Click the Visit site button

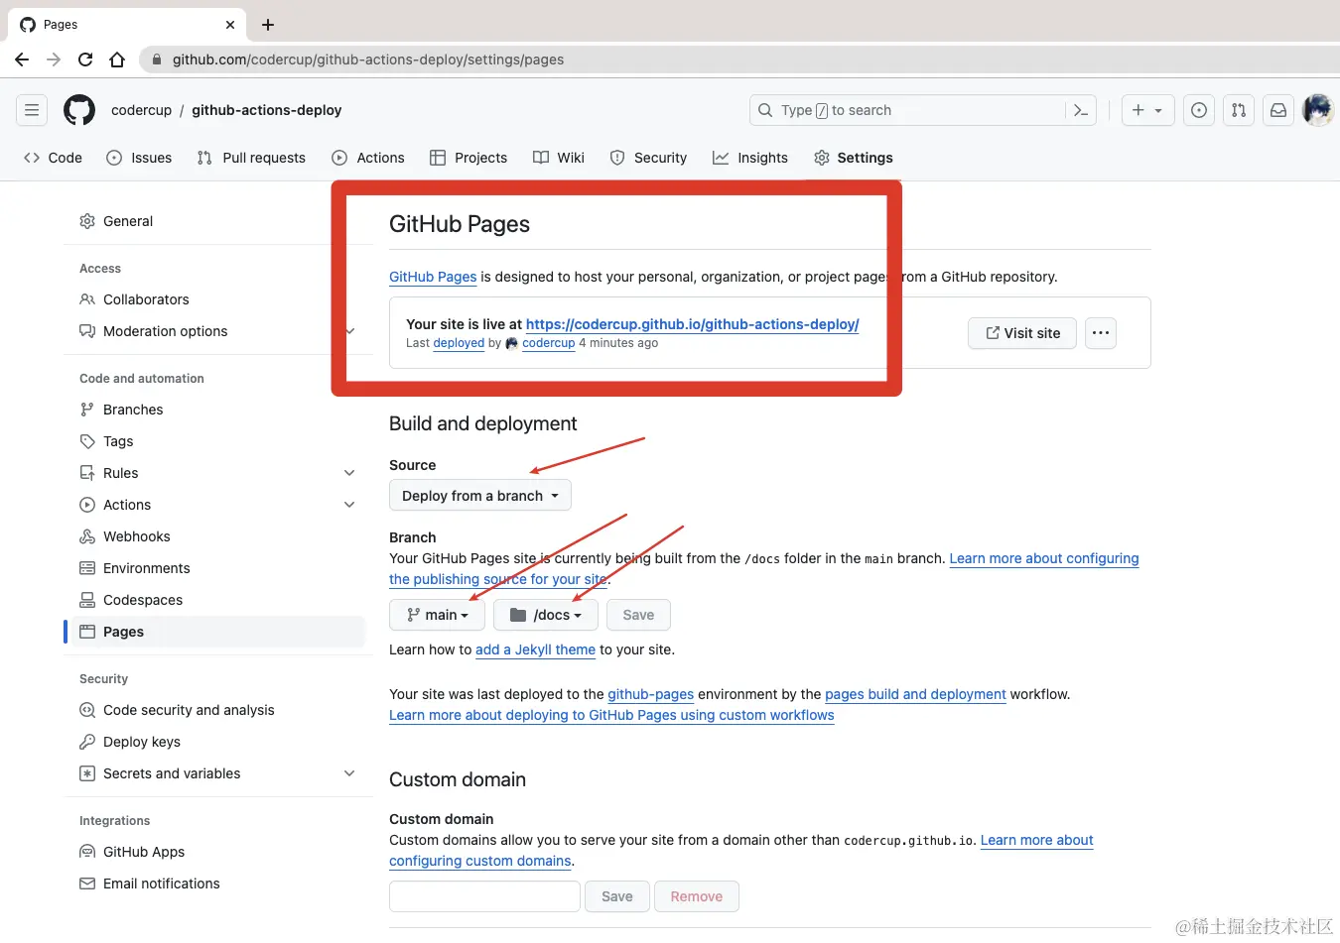(x=1022, y=333)
